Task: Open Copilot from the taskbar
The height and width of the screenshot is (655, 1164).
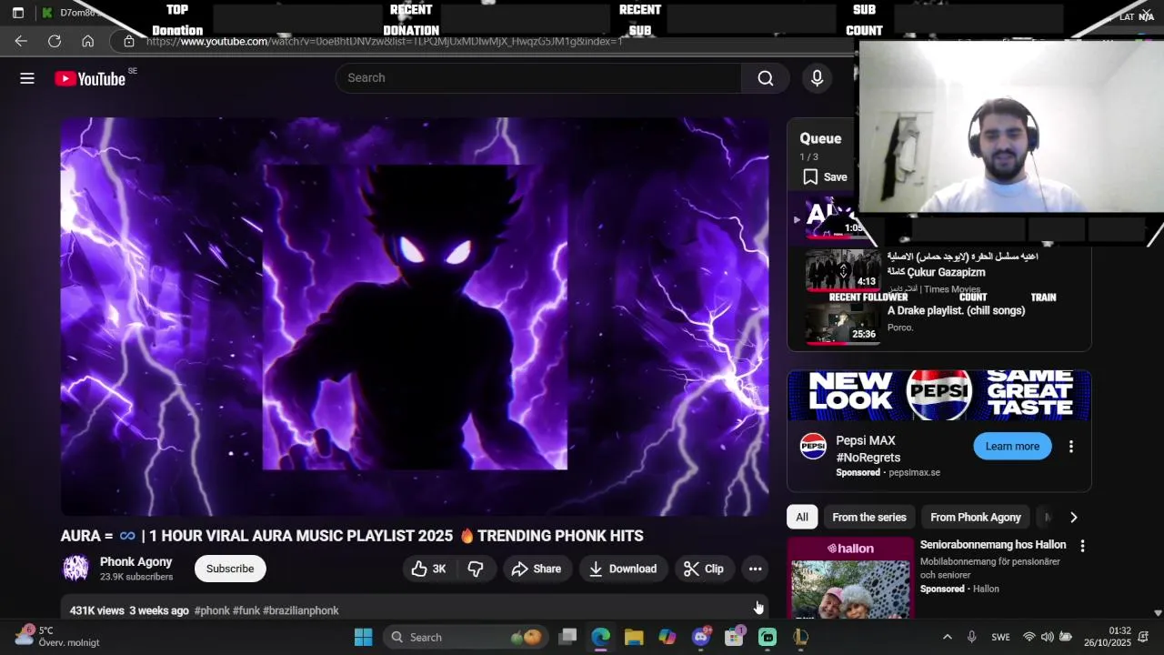Action: click(x=667, y=637)
